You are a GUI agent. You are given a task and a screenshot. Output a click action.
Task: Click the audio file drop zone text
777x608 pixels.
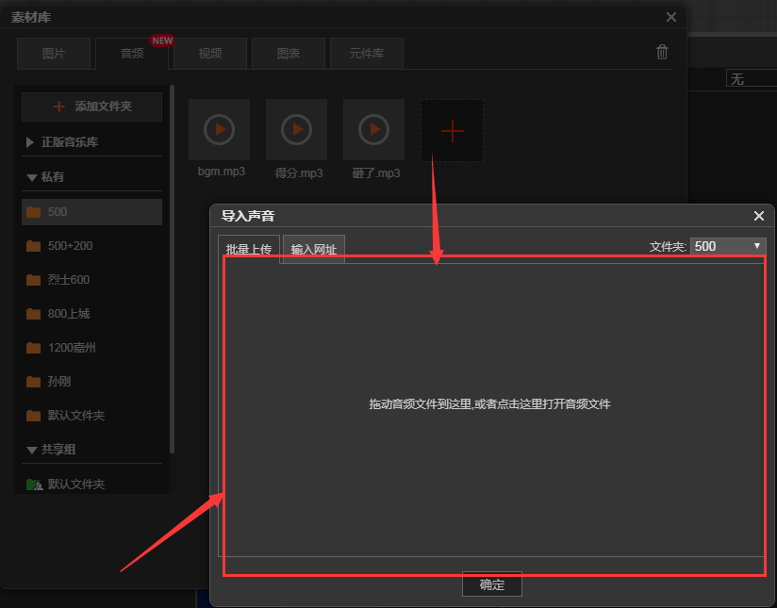pyautogui.click(x=489, y=404)
